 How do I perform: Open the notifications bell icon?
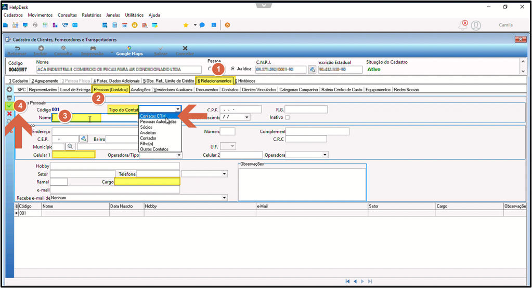(x=462, y=25)
